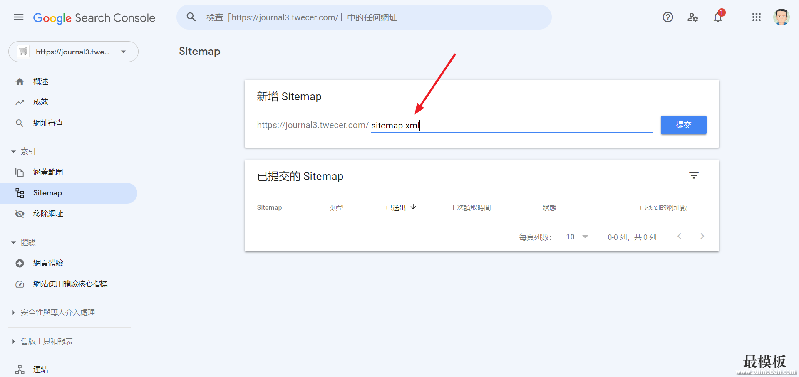
Task: Collapse the 索引 section
Action: coord(14,152)
